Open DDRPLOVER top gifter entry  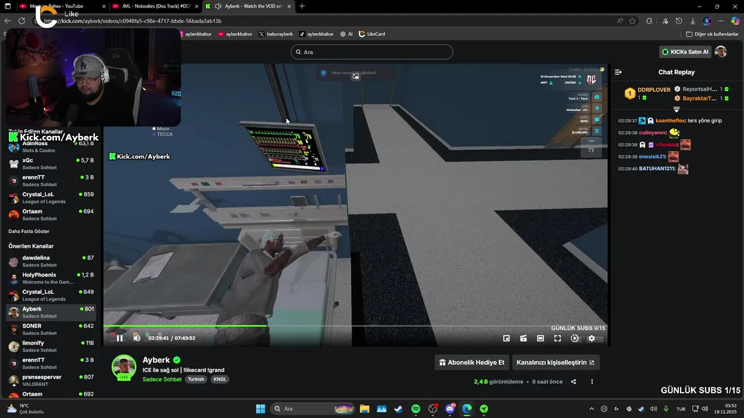pos(648,93)
